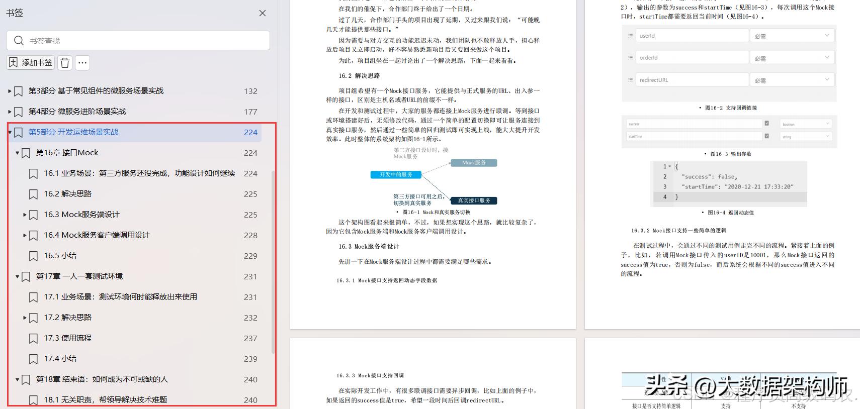Click bookmark icon of 17.1 业务场景

click(x=33, y=297)
